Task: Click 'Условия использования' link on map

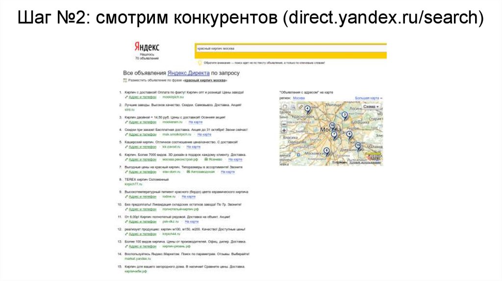Action: (x=365, y=163)
